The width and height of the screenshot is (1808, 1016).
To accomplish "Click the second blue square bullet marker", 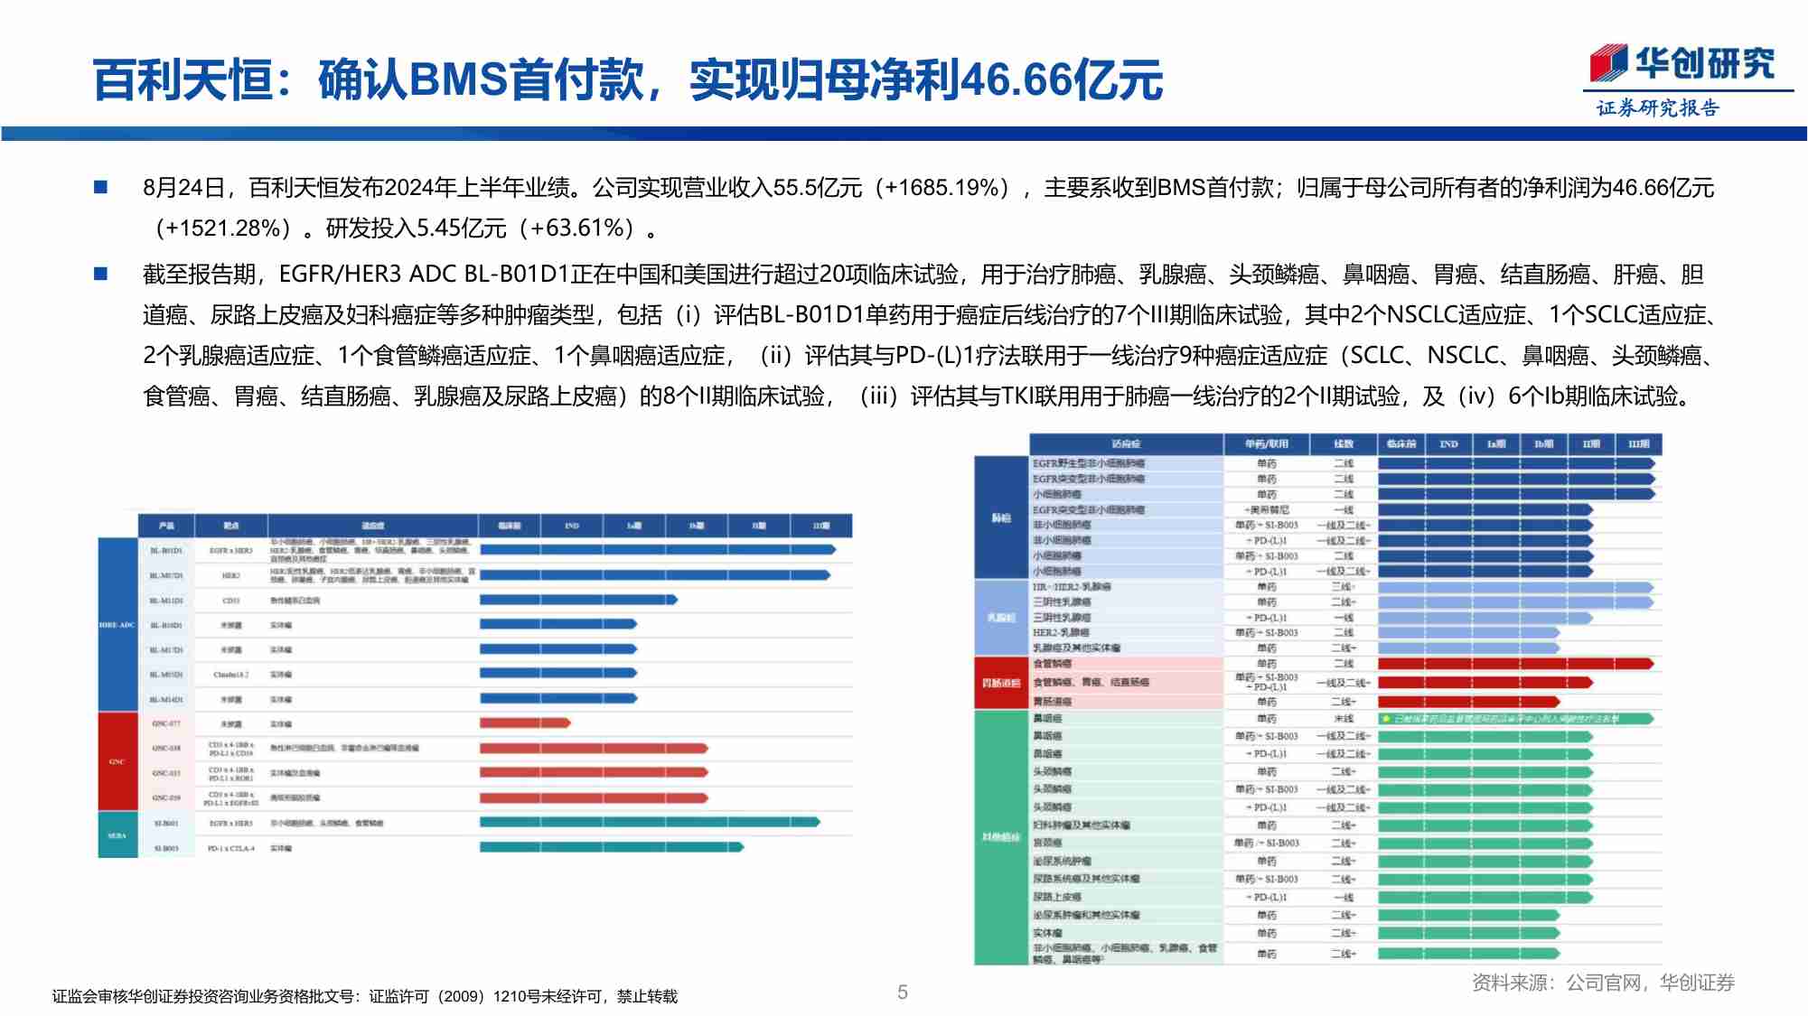I will [101, 274].
